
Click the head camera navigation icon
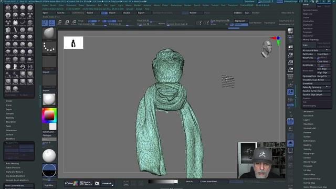(267, 49)
